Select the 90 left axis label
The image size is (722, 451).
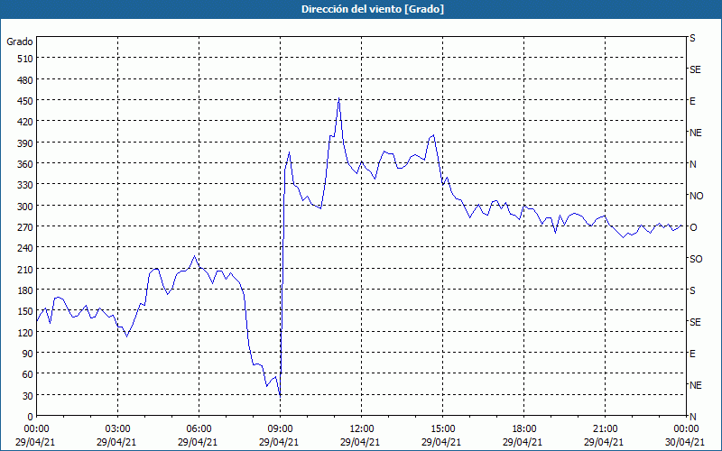point(28,354)
